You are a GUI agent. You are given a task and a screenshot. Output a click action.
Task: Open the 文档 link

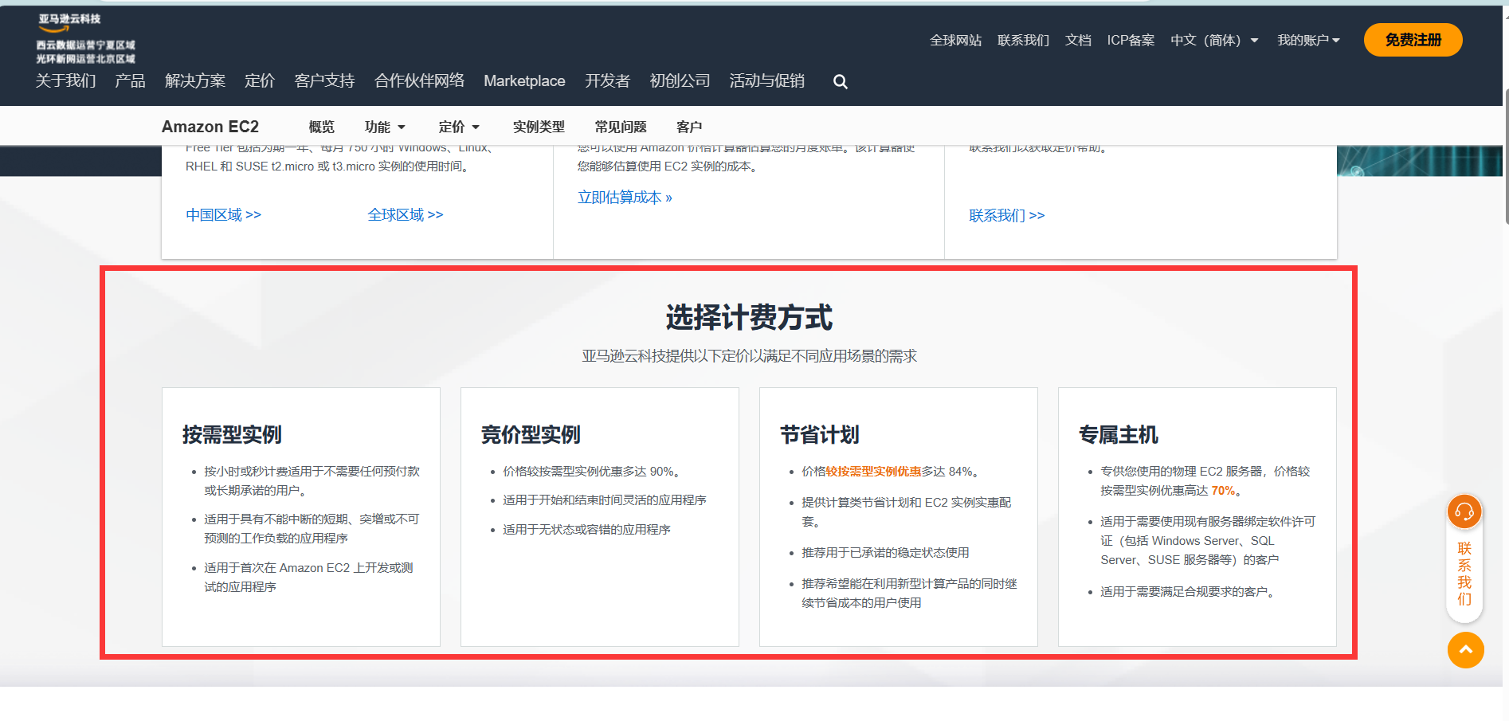coord(1078,40)
